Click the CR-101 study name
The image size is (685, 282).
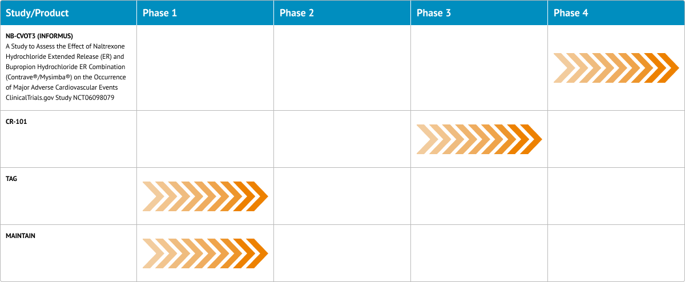point(17,122)
